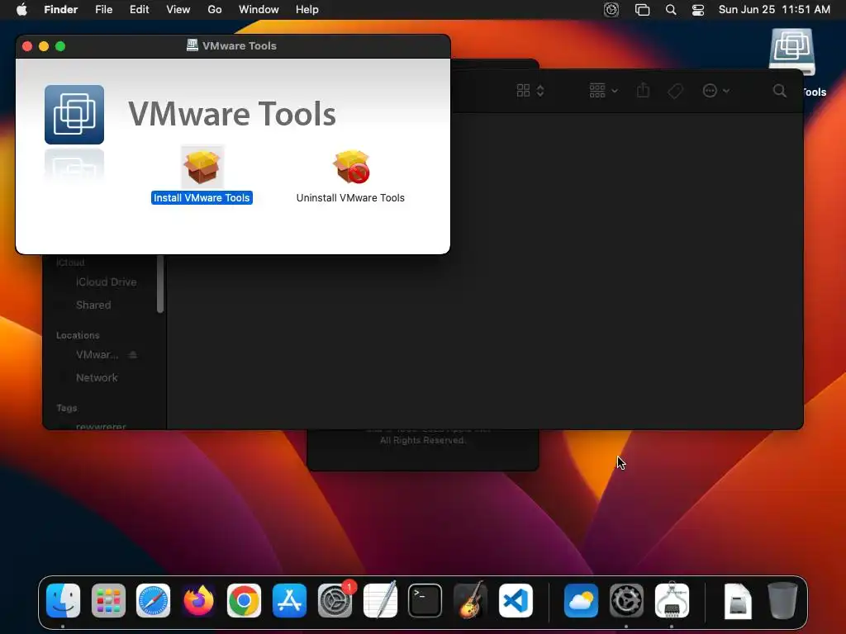Click the Tags button in Finder toolbar

675,91
